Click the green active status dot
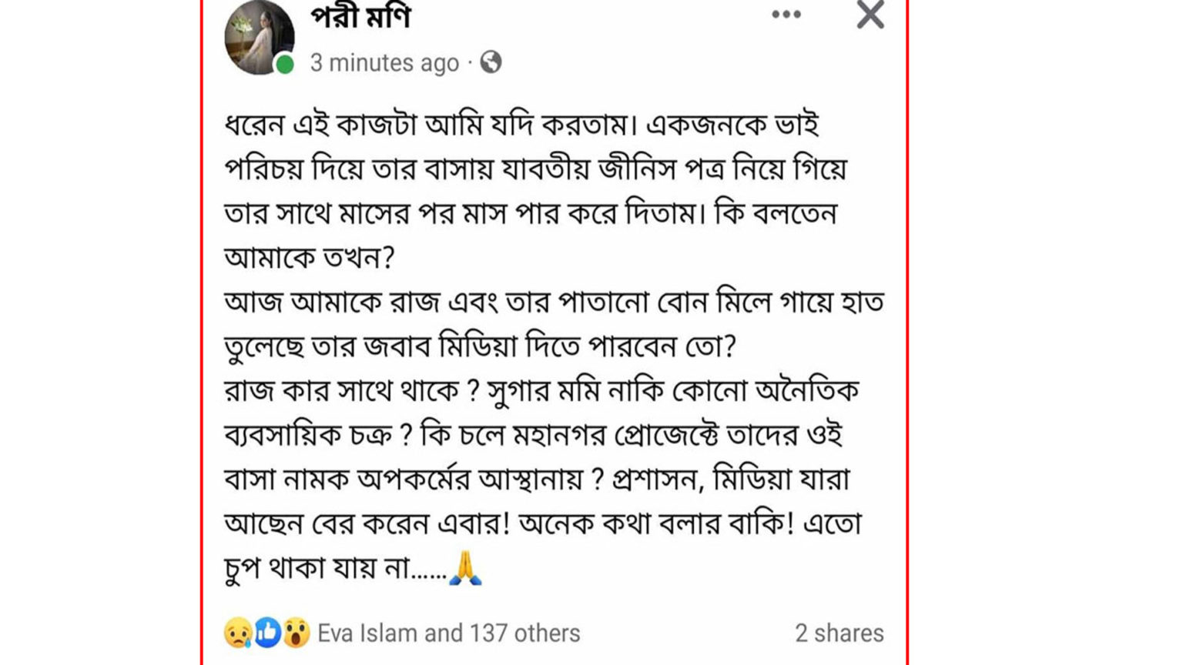The height and width of the screenshot is (665, 1183). [284, 65]
